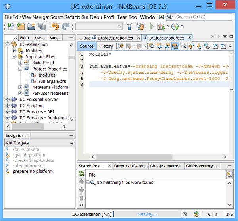
Task: Click the Undo arrow icon
Action: click(55, 27)
